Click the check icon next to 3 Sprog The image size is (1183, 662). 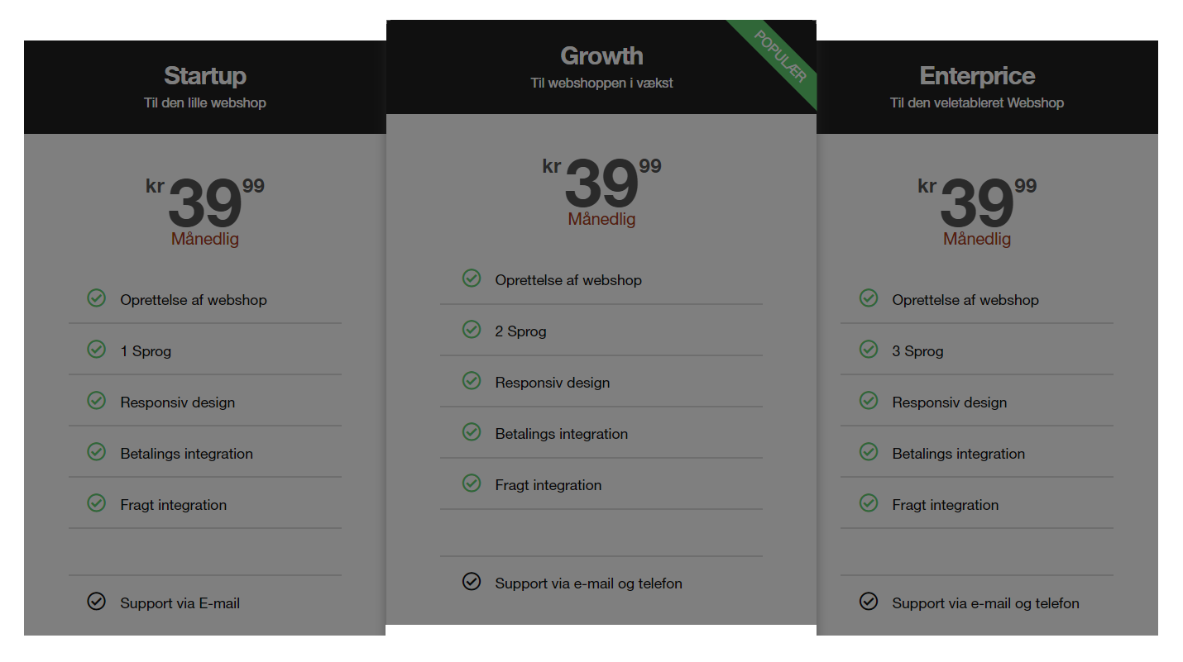pos(869,349)
